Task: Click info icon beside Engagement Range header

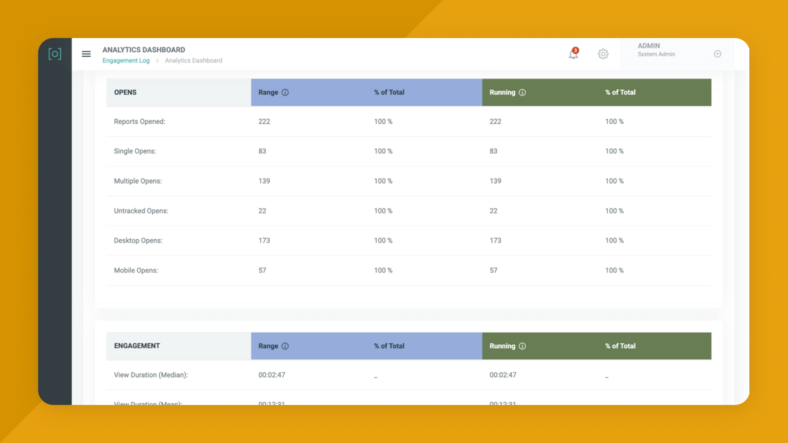Action: 285,346
